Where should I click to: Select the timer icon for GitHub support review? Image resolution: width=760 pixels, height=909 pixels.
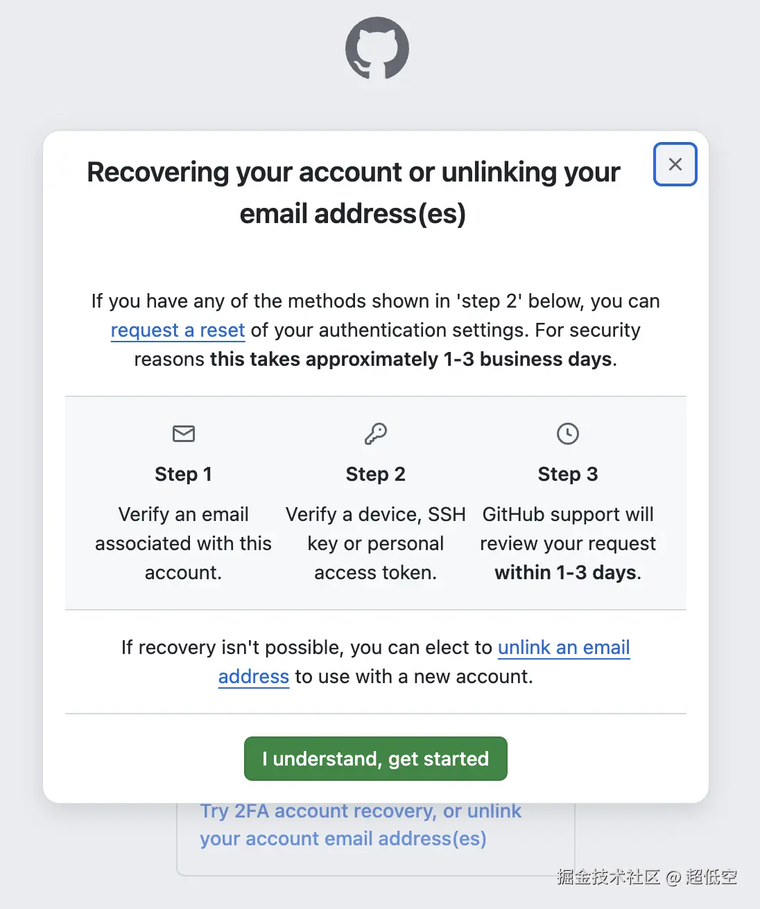(567, 434)
